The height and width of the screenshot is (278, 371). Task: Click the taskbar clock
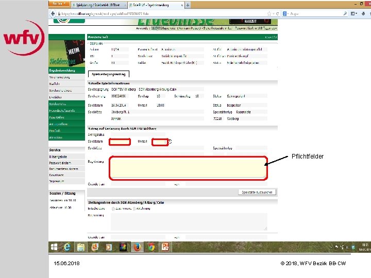(365, 247)
